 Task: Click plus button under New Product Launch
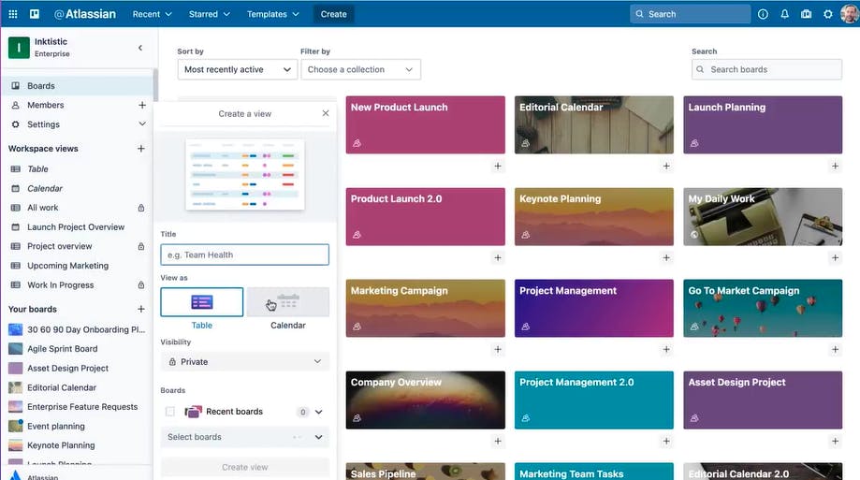pos(498,166)
